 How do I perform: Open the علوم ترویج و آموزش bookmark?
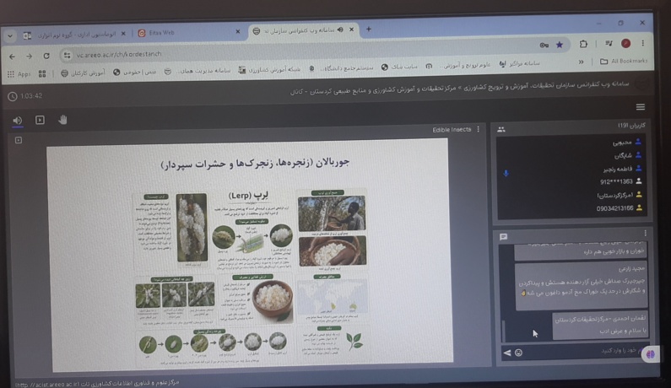(458, 66)
